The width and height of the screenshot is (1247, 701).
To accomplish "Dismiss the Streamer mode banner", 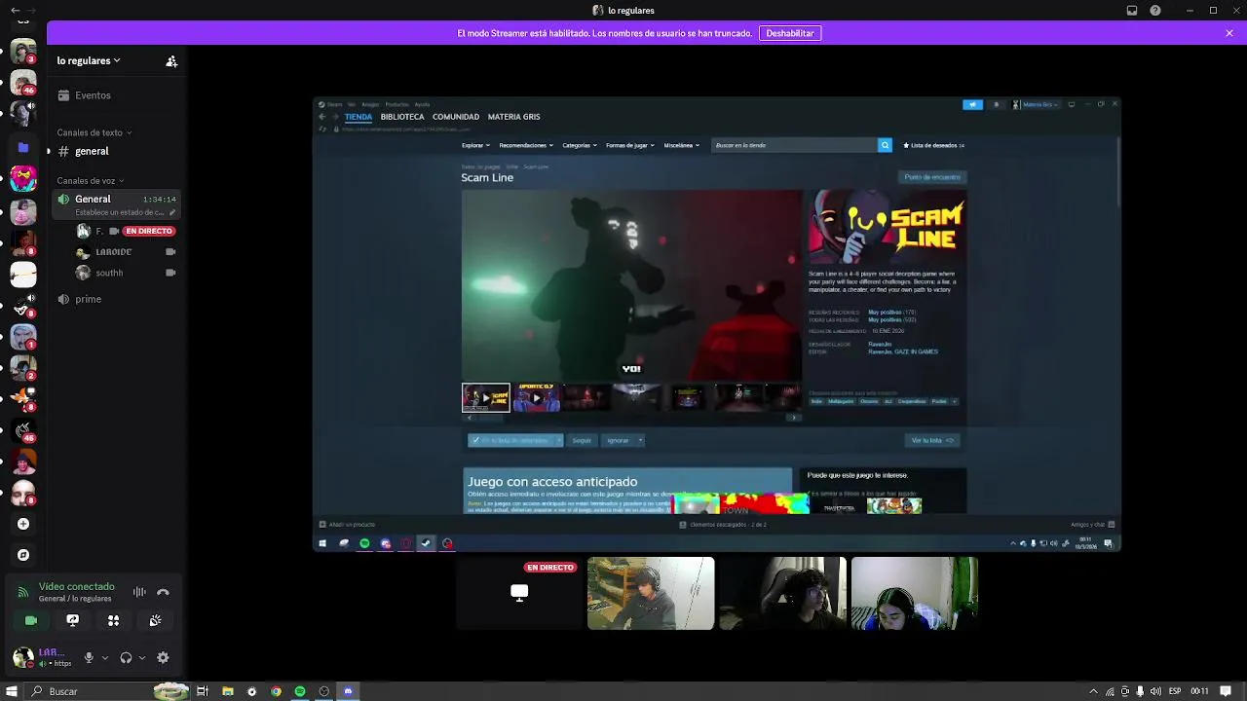I will 1229,33.
